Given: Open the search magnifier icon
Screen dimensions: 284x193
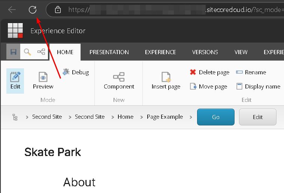Looking at the screenshot, I should coord(27,52).
